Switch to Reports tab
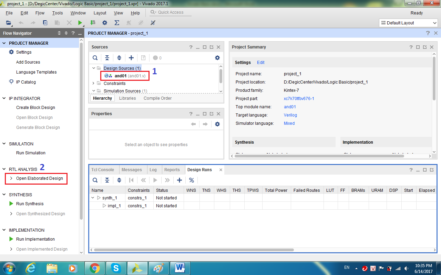Screen dimensions: 441x275 pyautogui.click(x=172, y=170)
